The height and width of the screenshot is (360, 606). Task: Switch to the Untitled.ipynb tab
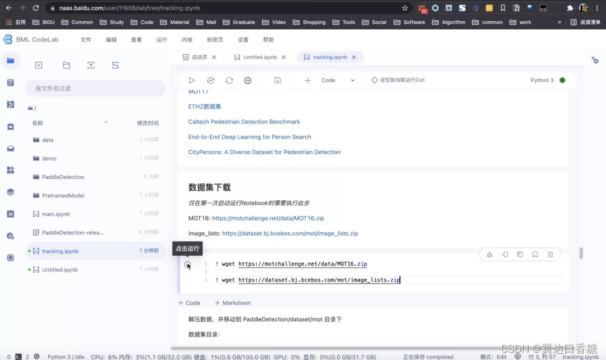click(x=259, y=57)
